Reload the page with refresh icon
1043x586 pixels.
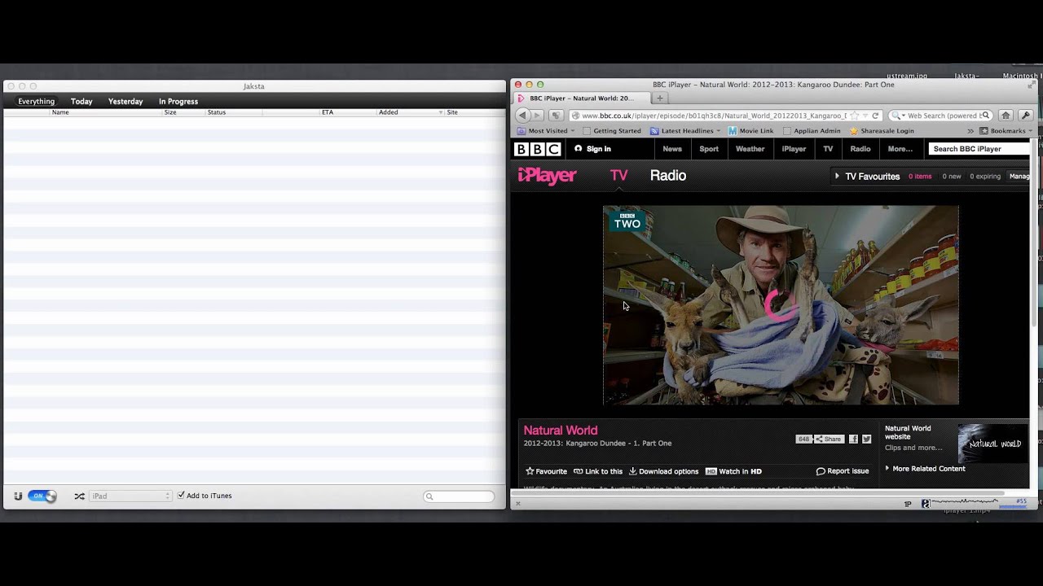click(x=875, y=116)
